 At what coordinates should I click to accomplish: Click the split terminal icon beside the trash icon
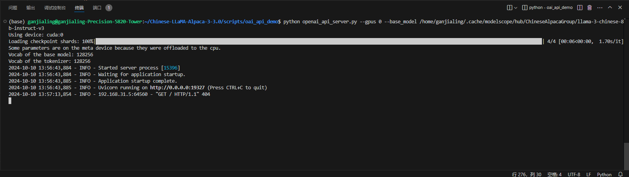580,7
